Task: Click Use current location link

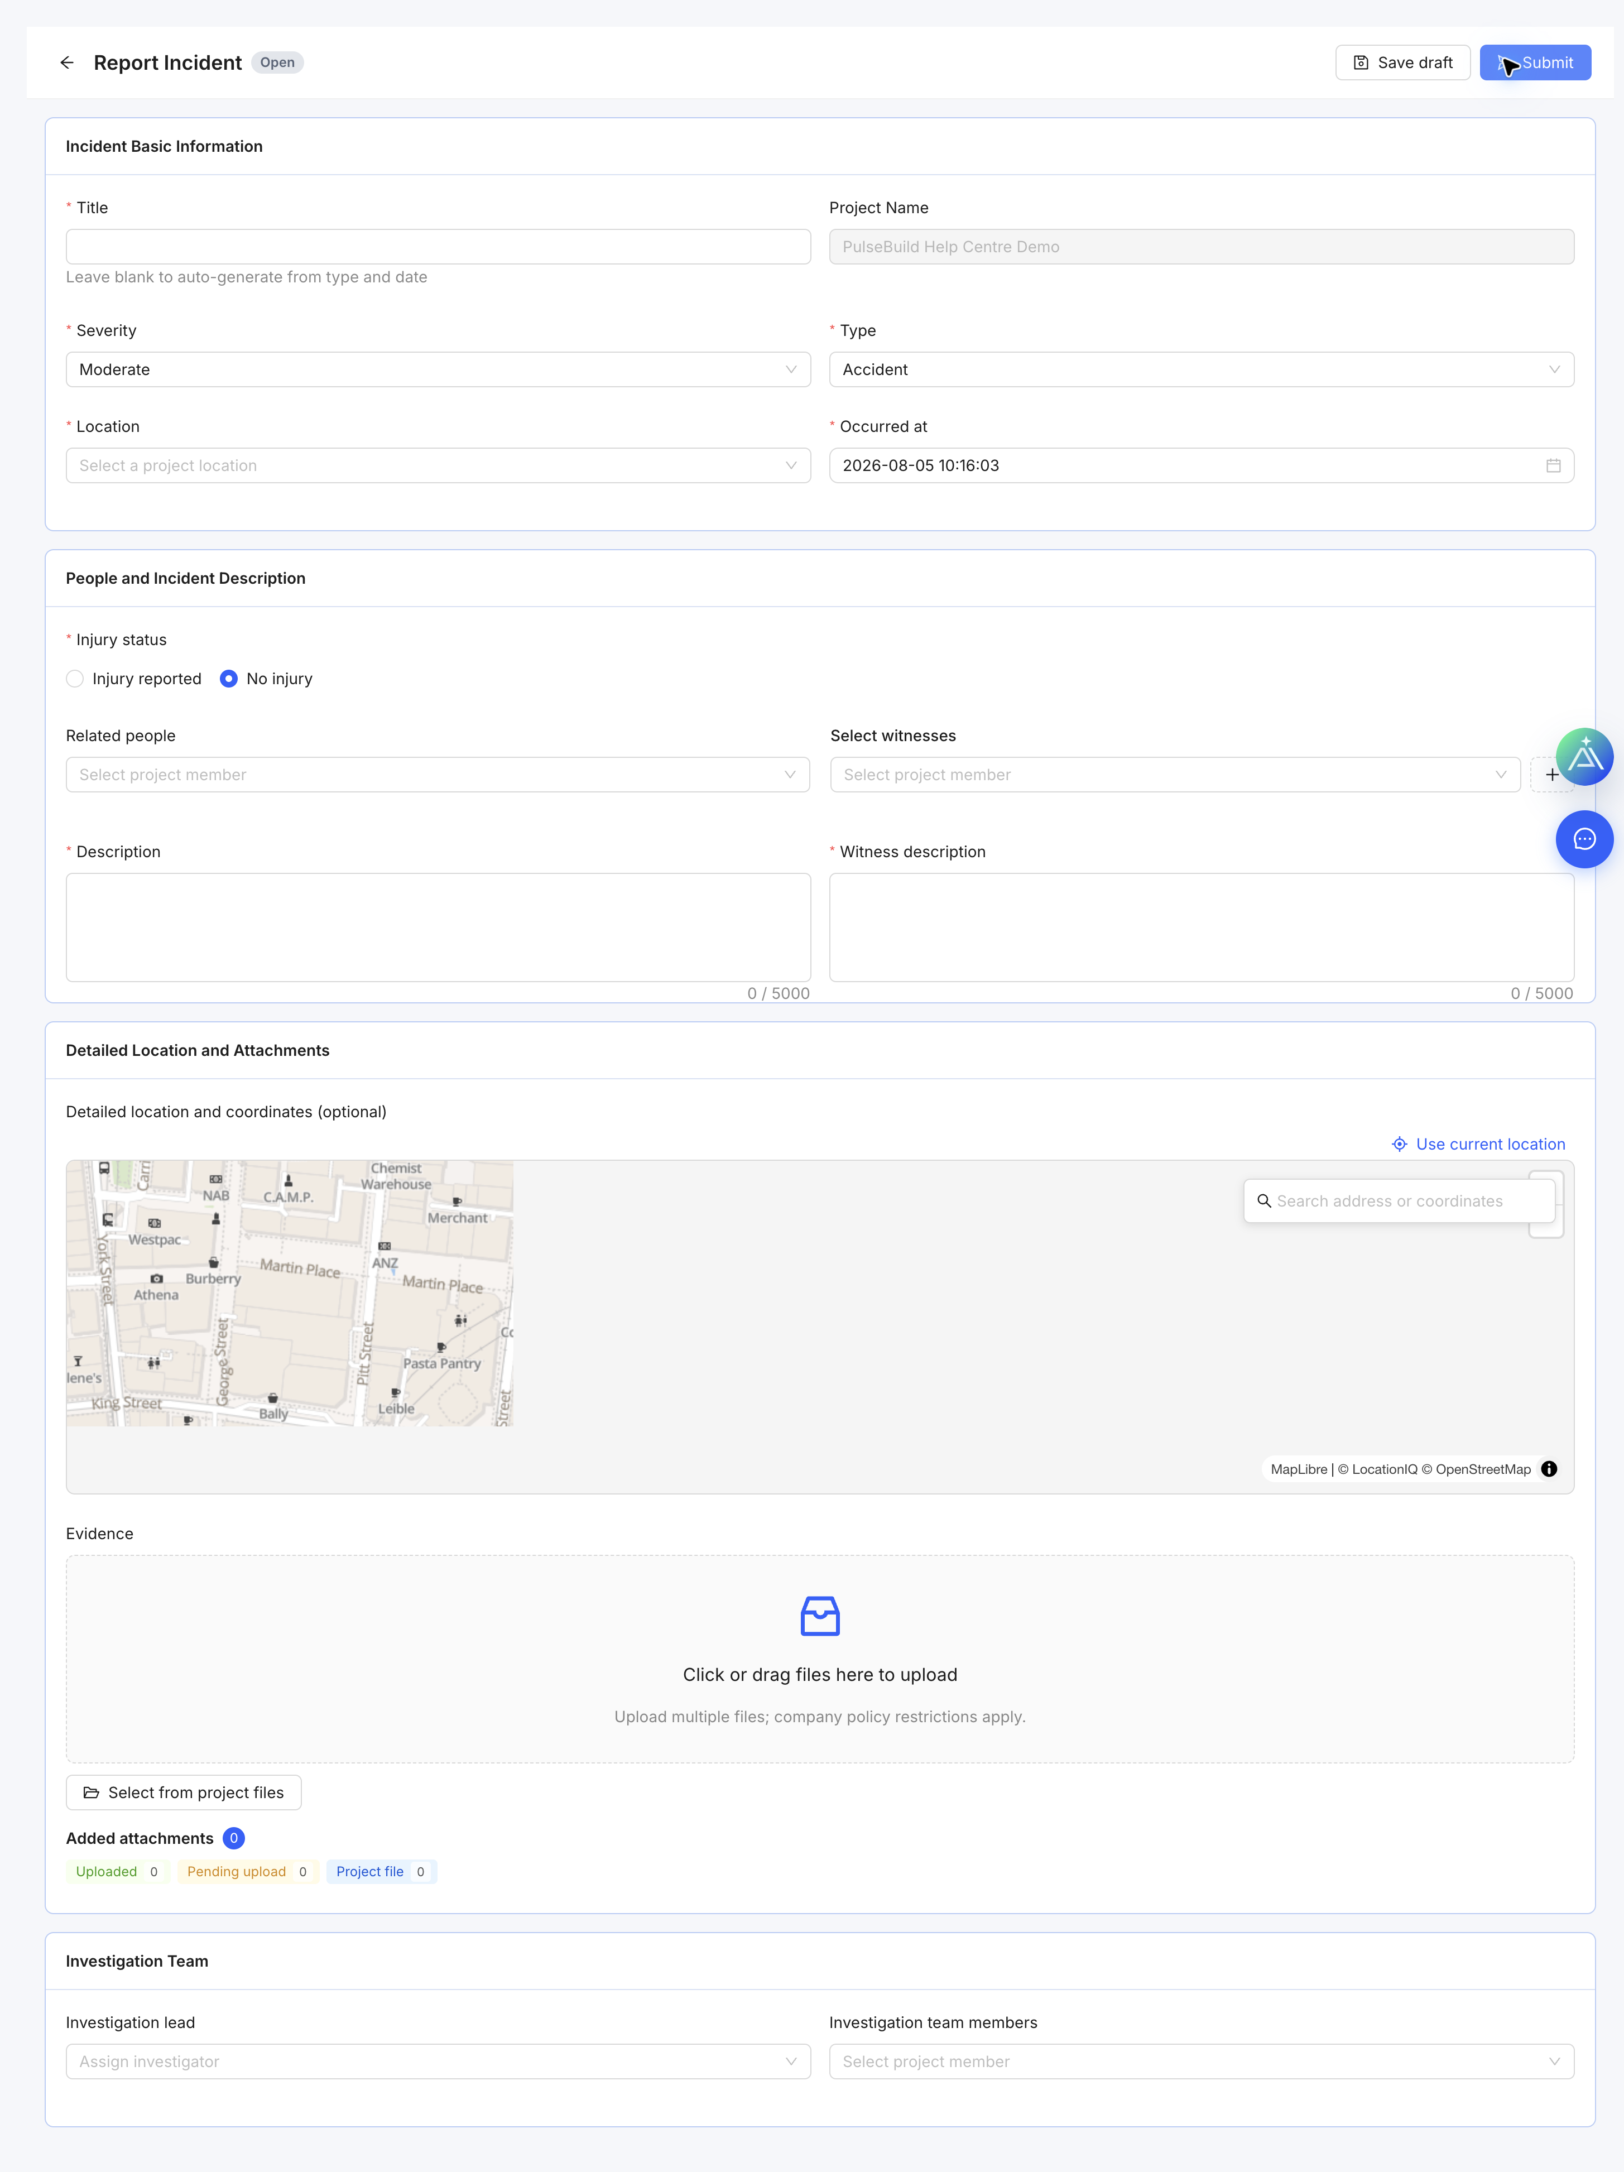Action: (x=1478, y=1144)
